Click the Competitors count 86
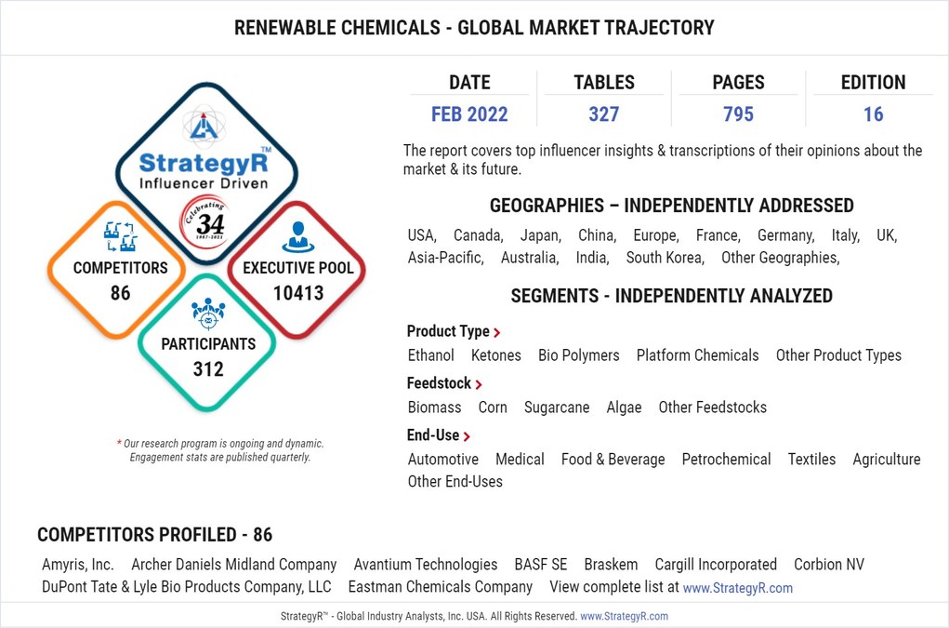949x628 pixels. pos(120,293)
